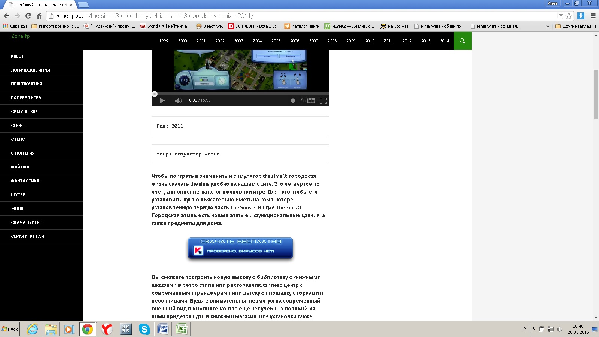Image resolution: width=599 pixels, height=337 pixels.
Task: Open Skype from the taskbar
Action: tap(144, 329)
